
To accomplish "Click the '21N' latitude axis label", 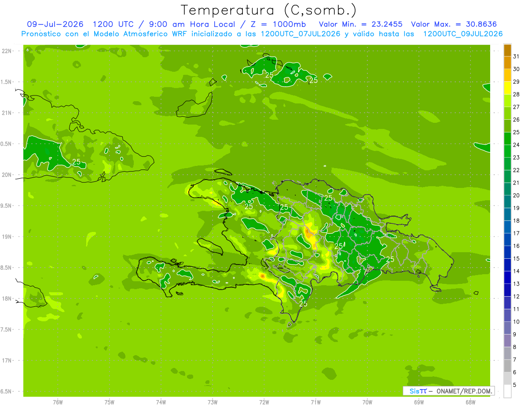I will coord(7,113).
